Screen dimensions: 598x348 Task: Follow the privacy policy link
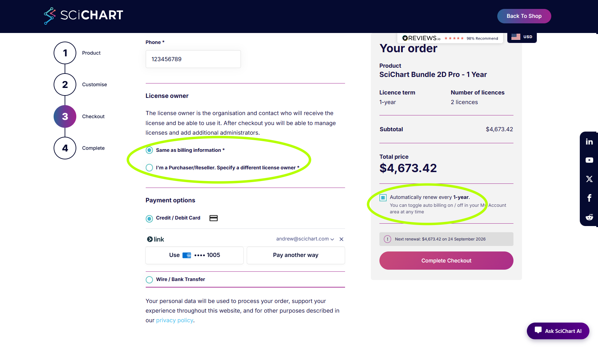pyautogui.click(x=175, y=320)
